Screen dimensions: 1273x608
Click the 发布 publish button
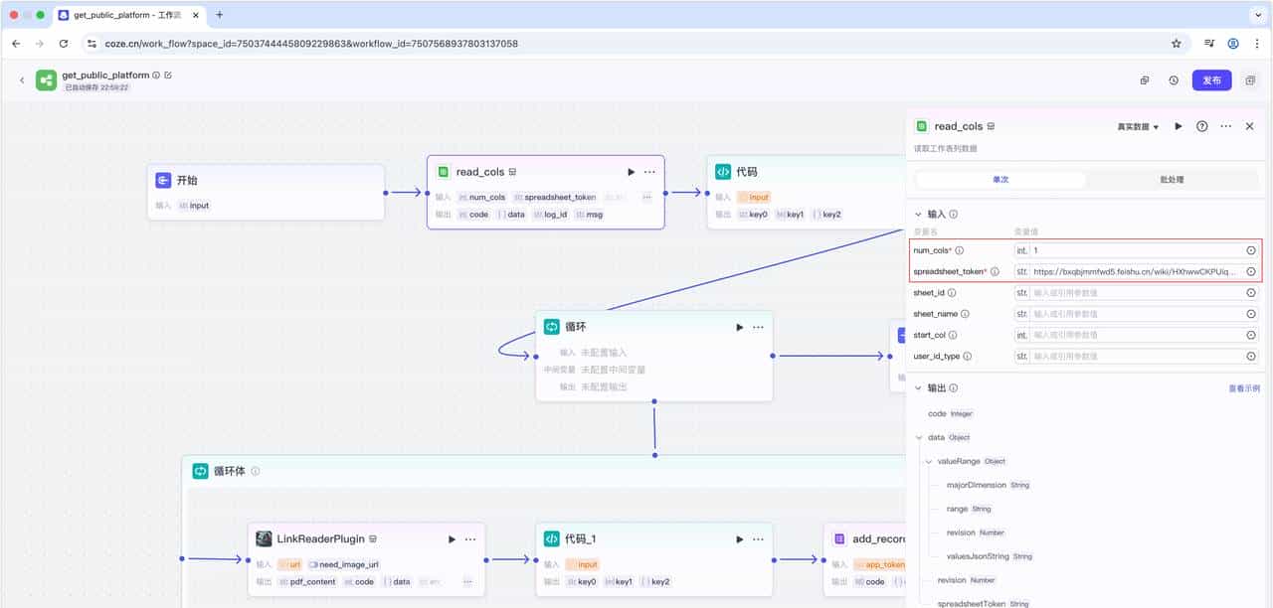1211,80
